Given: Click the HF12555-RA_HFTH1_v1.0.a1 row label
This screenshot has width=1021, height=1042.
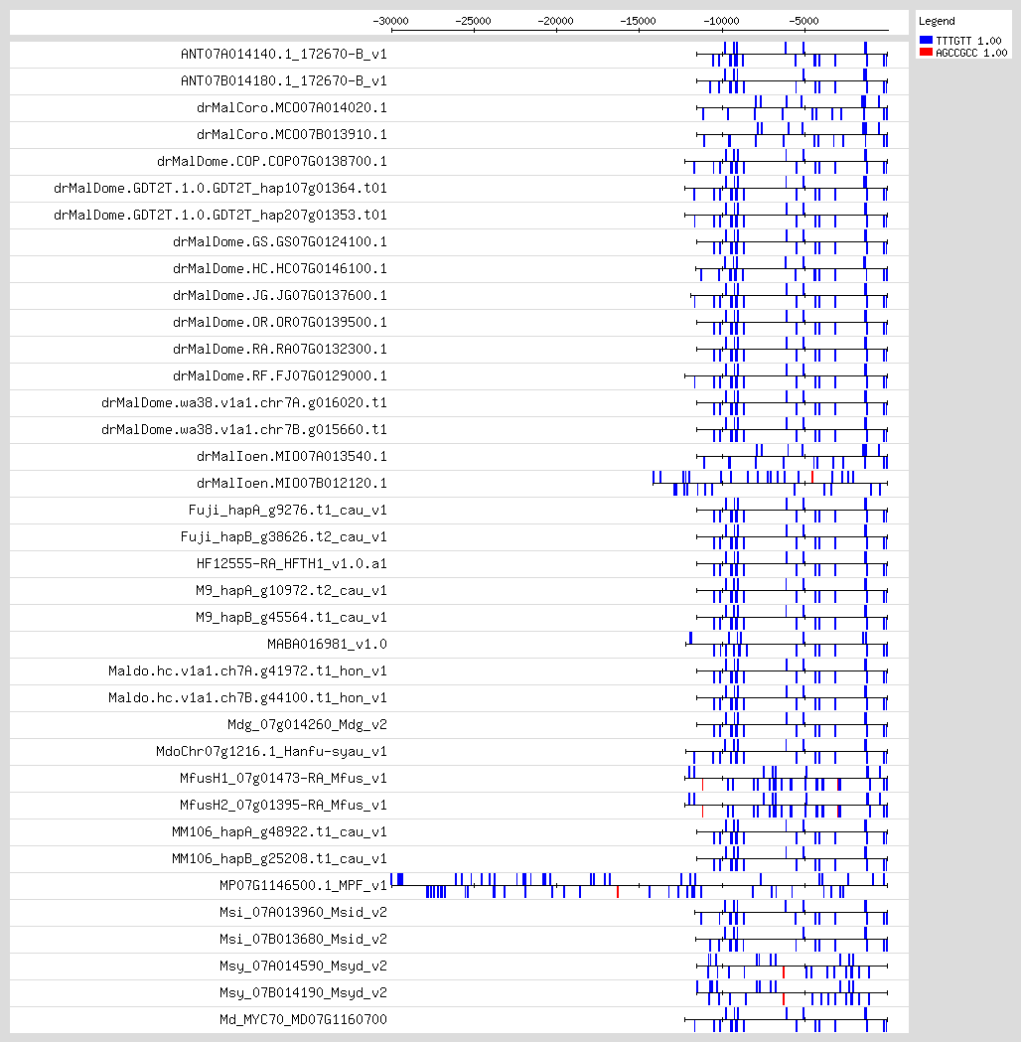Looking at the screenshot, I should [291, 563].
